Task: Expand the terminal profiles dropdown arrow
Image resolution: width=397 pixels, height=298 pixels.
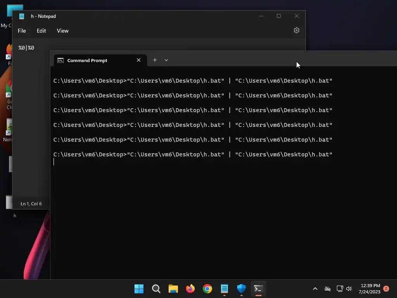Action: click(x=166, y=60)
